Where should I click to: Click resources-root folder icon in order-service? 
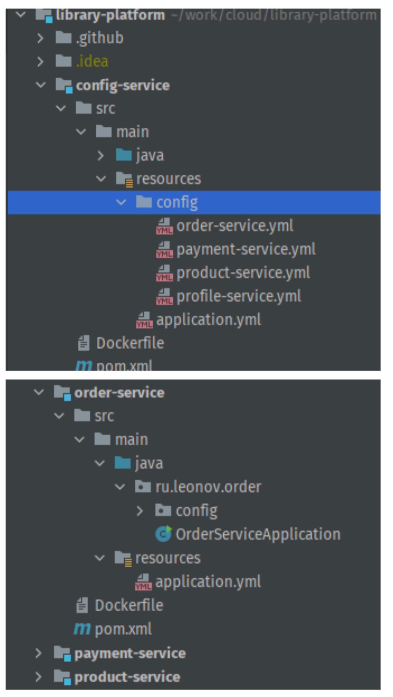pos(123,558)
